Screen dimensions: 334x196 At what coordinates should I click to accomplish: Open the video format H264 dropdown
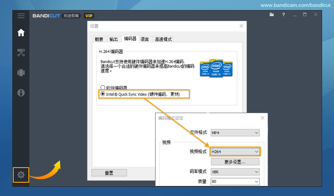pyautogui.click(x=235, y=152)
